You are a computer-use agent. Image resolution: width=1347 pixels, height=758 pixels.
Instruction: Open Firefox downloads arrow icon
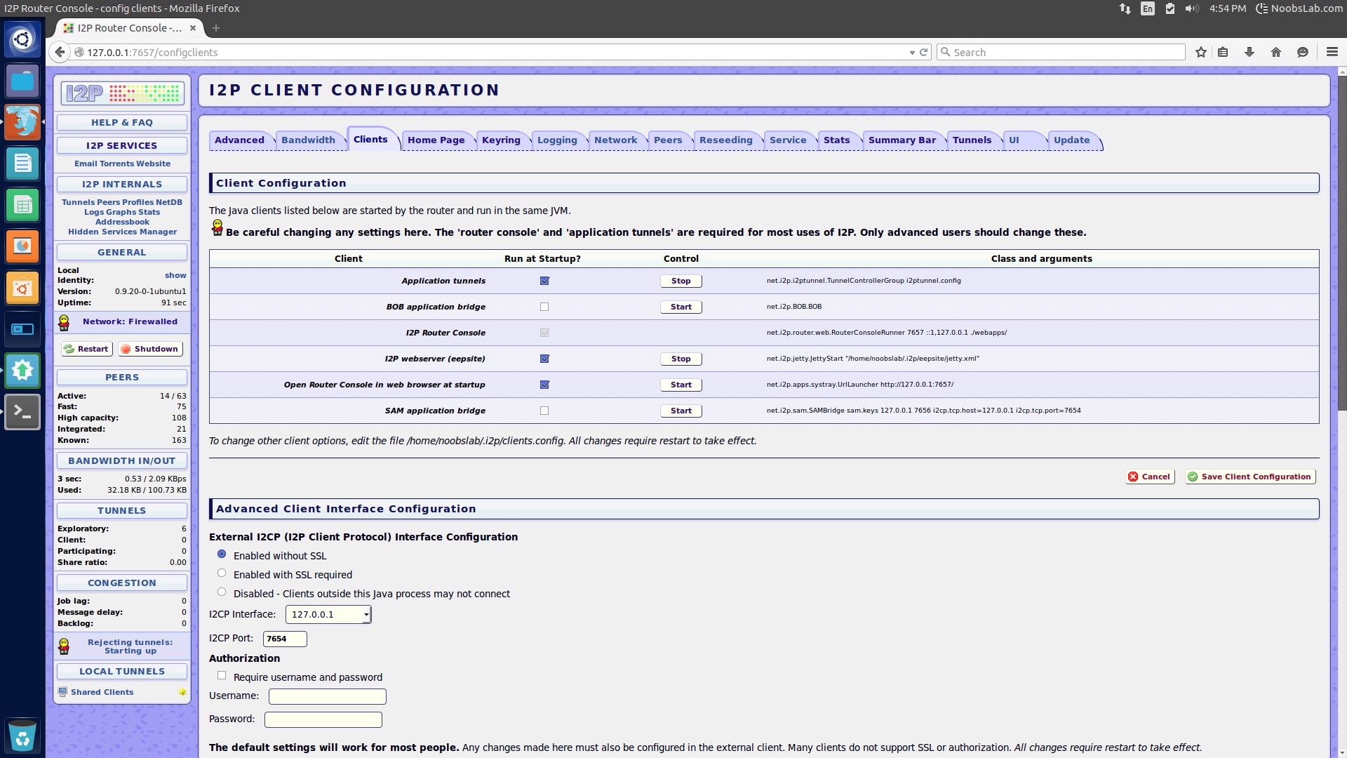coord(1249,52)
